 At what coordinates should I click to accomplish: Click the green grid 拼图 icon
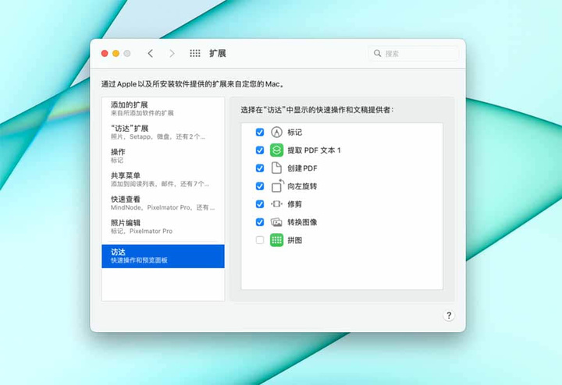(x=276, y=240)
